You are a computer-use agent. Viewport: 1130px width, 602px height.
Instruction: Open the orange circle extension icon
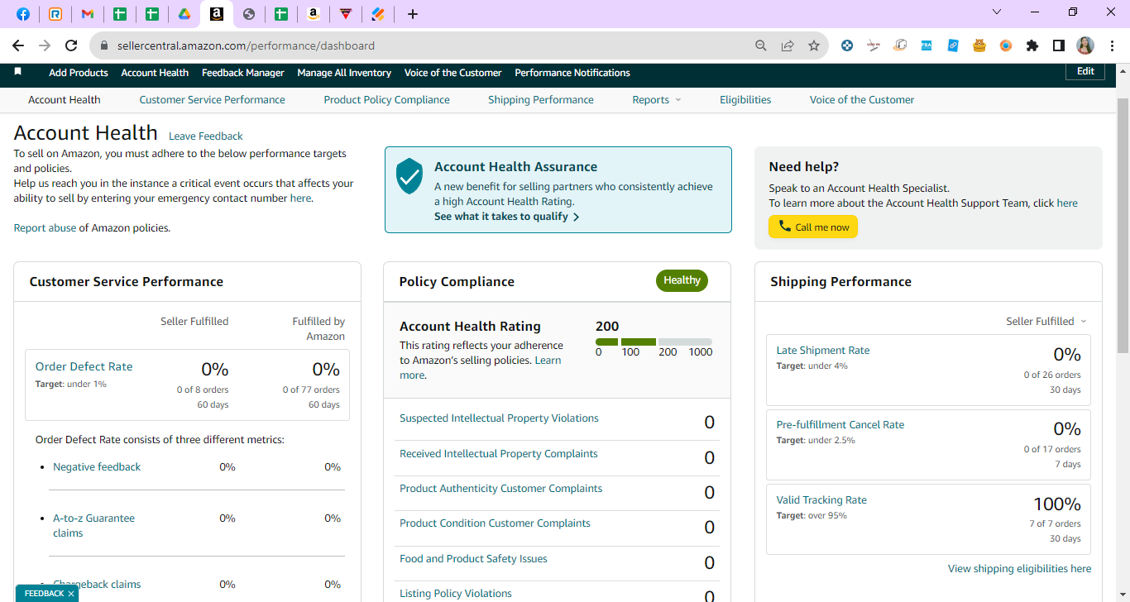[1006, 46]
